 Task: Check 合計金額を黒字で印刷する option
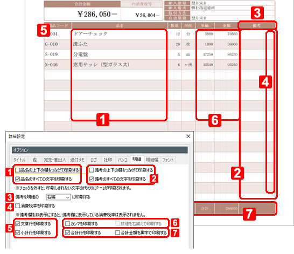pos(117,233)
